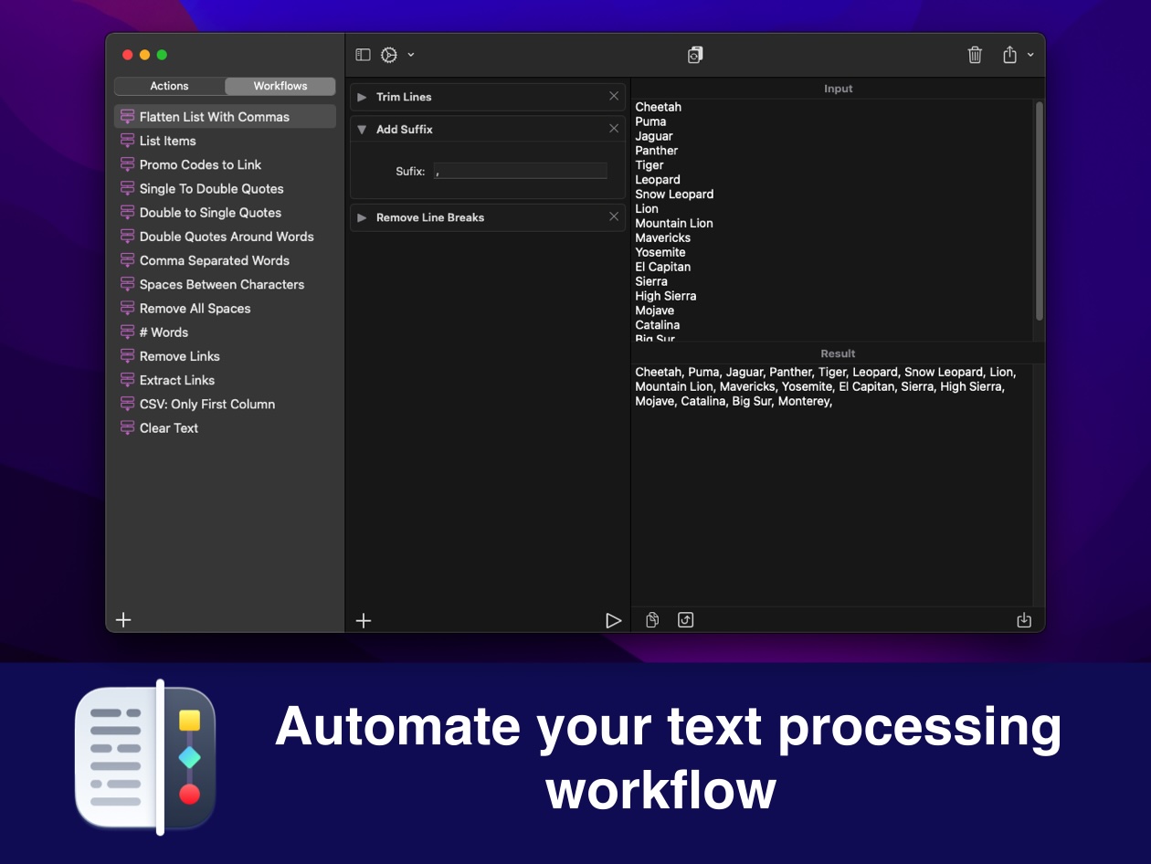Collapse the Add Suffix action
1151x864 pixels.
[362, 130]
